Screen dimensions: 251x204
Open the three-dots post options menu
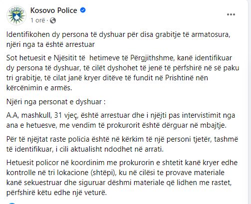231,14
